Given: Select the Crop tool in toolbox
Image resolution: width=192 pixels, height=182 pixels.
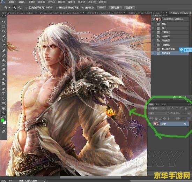Looking at the screenshot, I should coord(3,40).
